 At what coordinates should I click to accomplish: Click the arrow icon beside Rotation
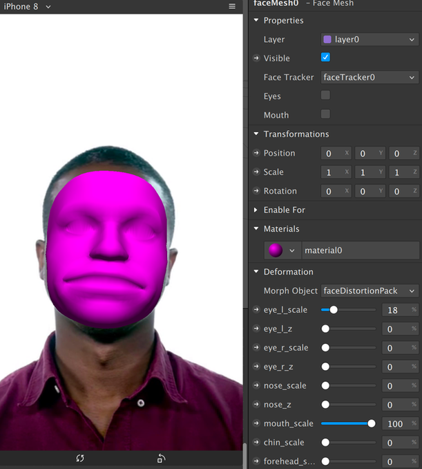tap(256, 191)
